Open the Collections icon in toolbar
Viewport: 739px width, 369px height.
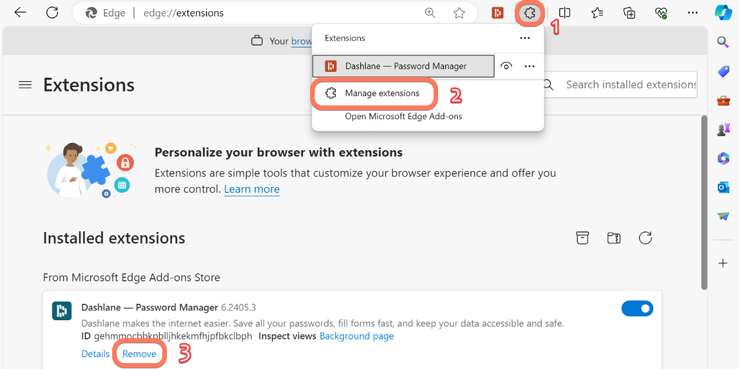629,13
